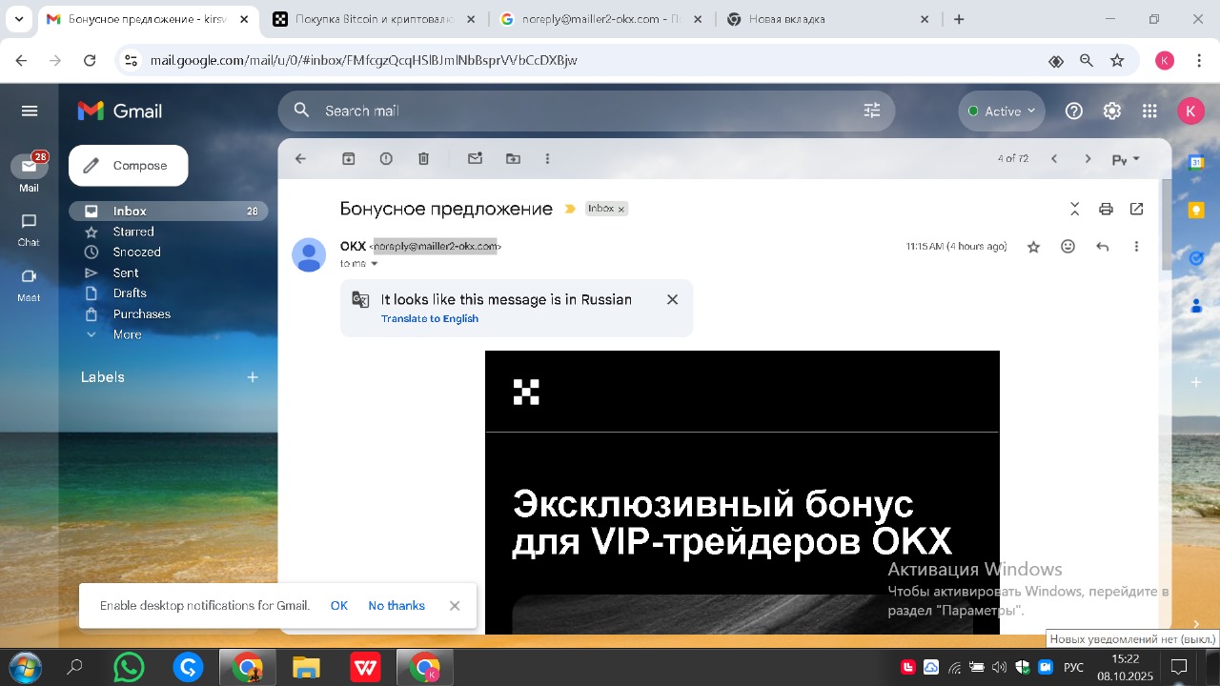Expand the More section in sidebar

tap(127, 334)
